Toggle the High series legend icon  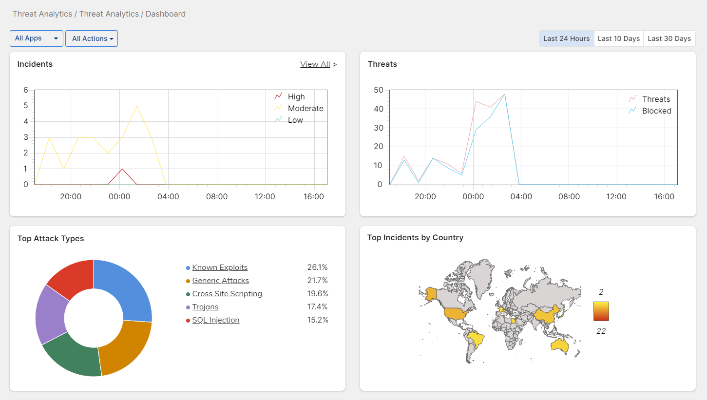click(x=279, y=96)
